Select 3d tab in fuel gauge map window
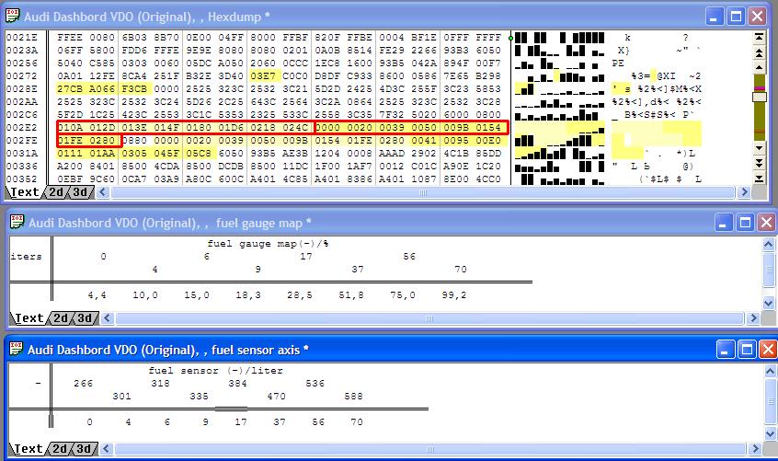 (x=86, y=318)
